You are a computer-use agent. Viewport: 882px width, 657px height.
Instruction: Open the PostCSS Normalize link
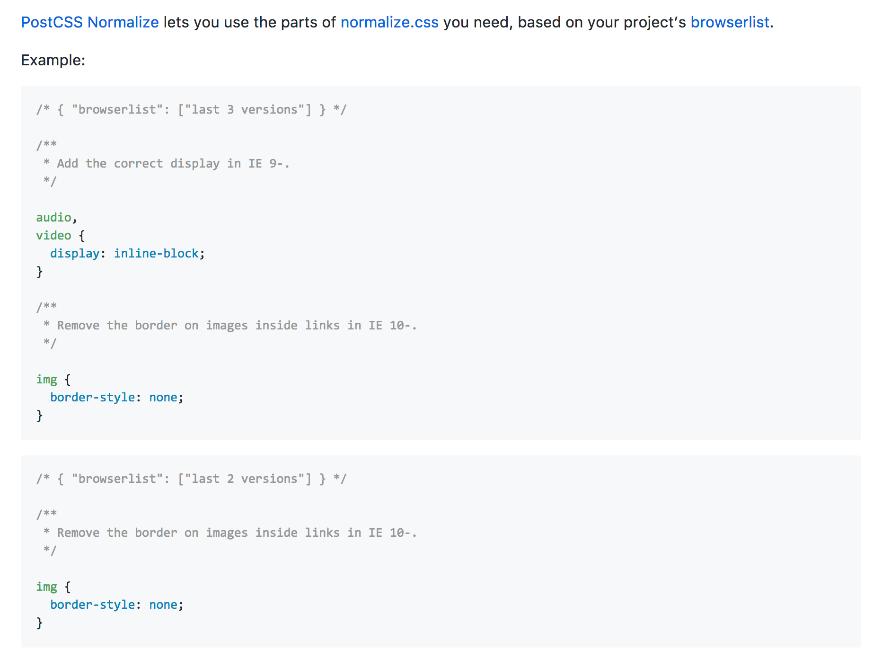[x=90, y=22]
